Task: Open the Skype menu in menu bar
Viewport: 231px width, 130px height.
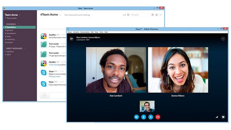Action: click(70, 32)
